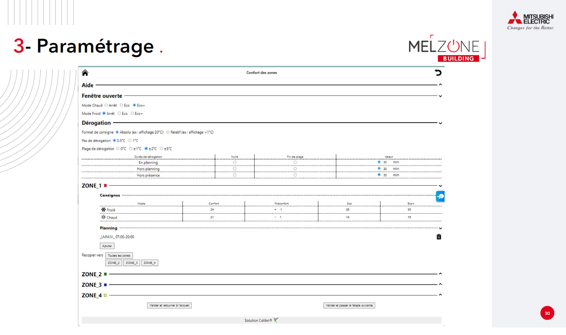This screenshot has width=566, height=335.
Task: Select 1°C pas de dérogation
Action: click(x=130, y=141)
